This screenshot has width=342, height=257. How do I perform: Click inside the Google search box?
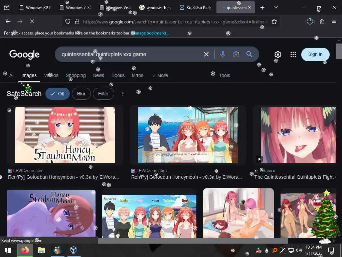click(x=131, y=54)
